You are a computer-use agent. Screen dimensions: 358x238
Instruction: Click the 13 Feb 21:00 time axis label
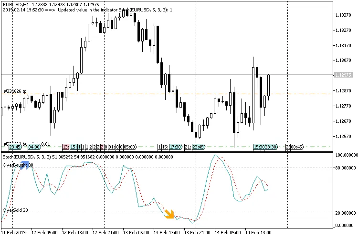tap(196, 233)
